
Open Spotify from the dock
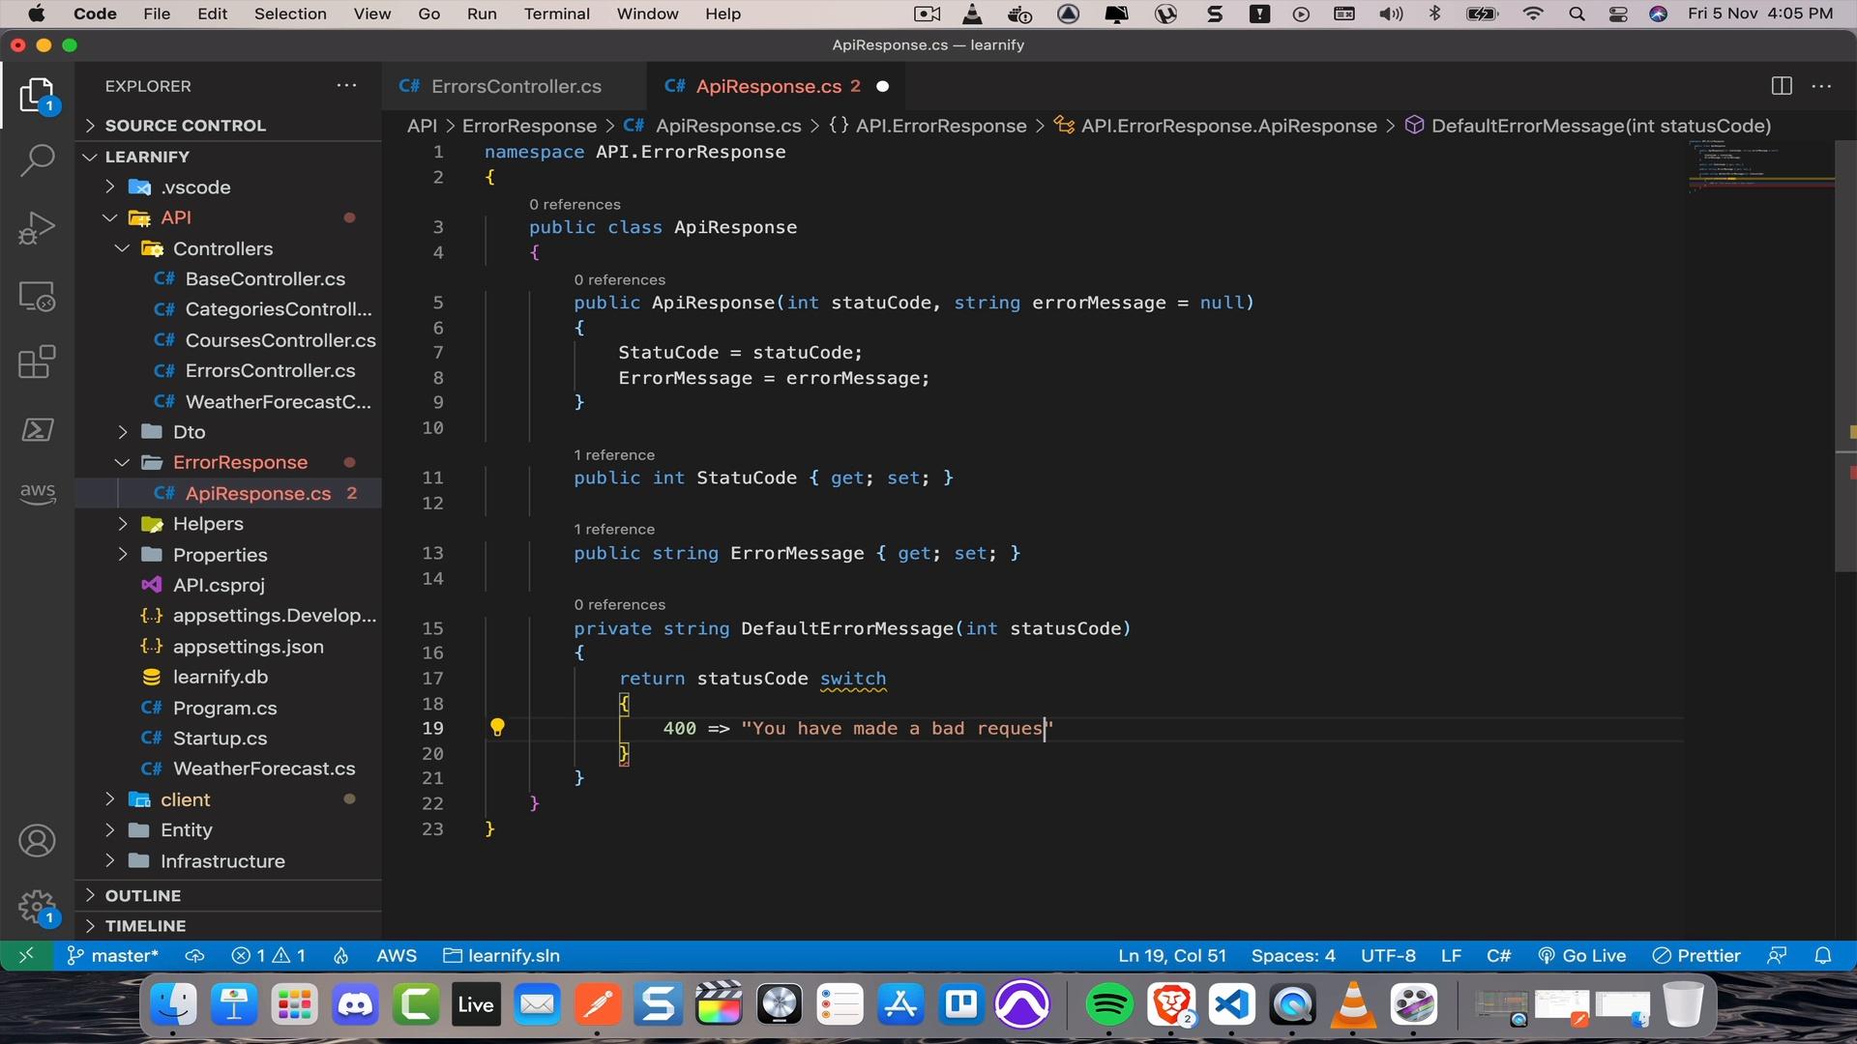click(x=1109, y=1005)
